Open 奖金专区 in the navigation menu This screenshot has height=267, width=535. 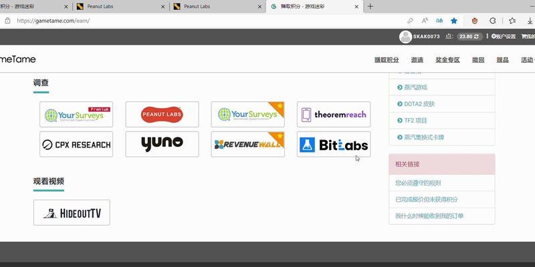coord(447,60)
